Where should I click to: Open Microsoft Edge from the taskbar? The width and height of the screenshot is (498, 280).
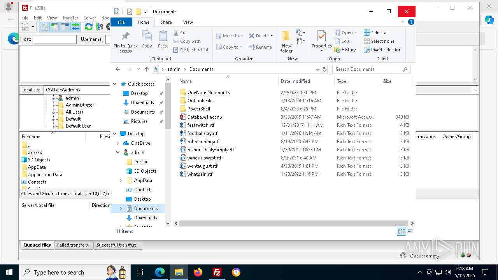pyautogui.click(x=160, y=272)
